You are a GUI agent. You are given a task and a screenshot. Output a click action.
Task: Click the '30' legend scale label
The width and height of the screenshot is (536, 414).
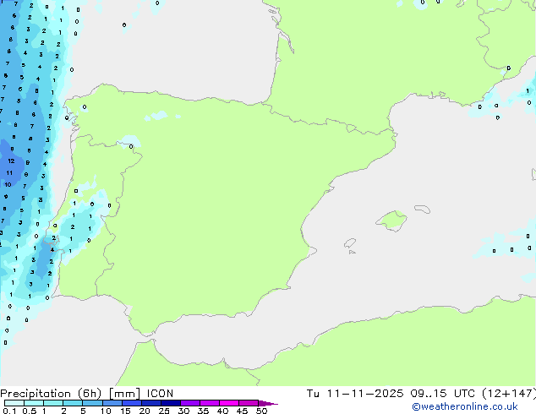(x=183, y=411)
